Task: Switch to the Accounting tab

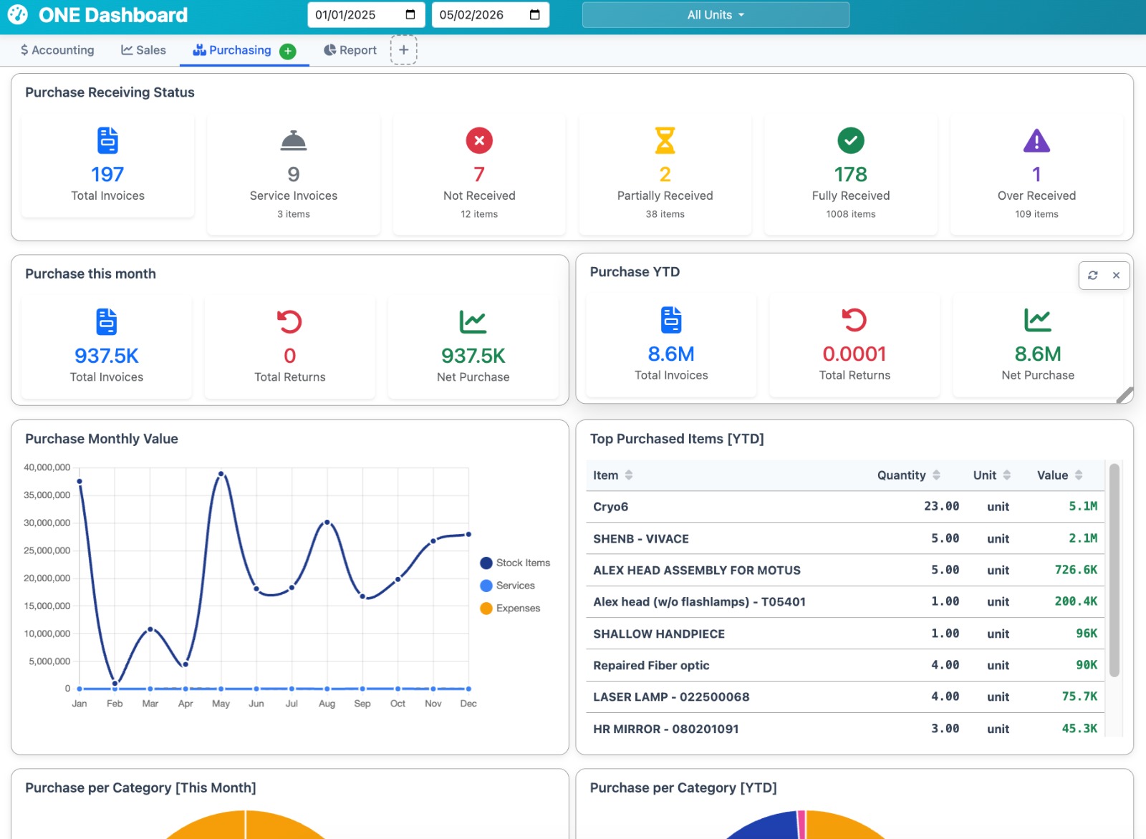Action: [57, 50]
